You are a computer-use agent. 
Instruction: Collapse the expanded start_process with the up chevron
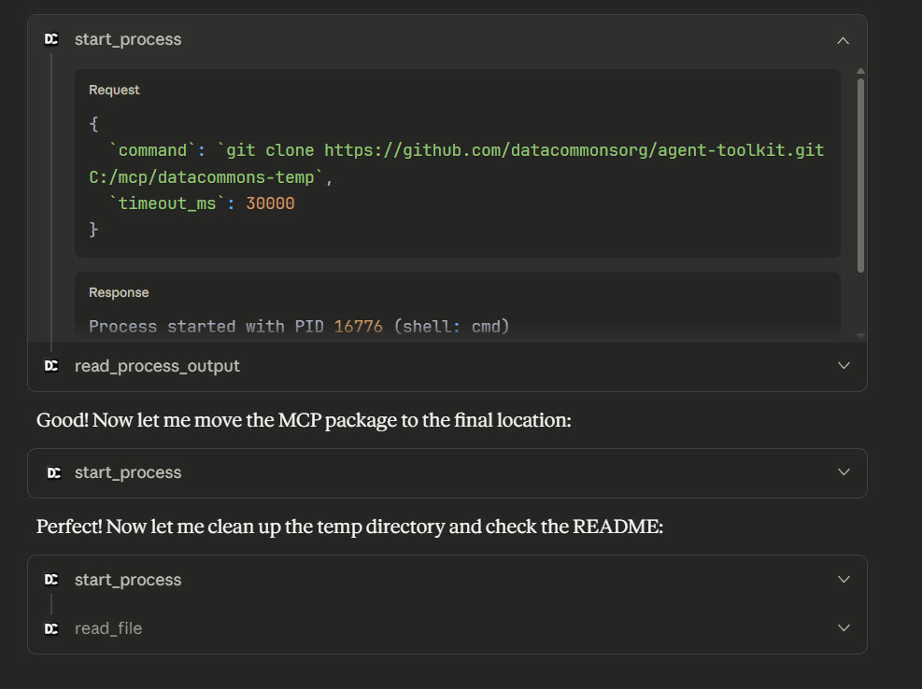coord(843,40)
